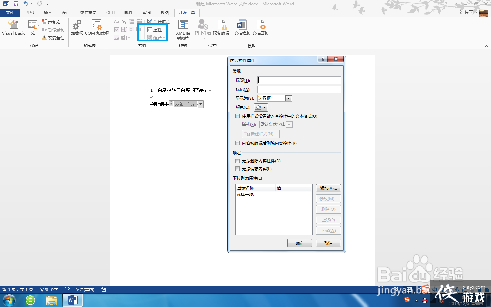Viewport: 491px width, 307px height.
Task: Open XML Mapping Pane (XML 映射窗格)
Action: tap(183, 30)
